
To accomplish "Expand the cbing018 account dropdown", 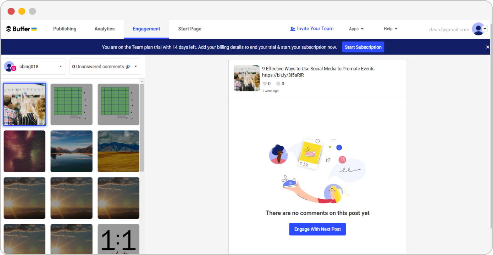I will click(61, 67).
